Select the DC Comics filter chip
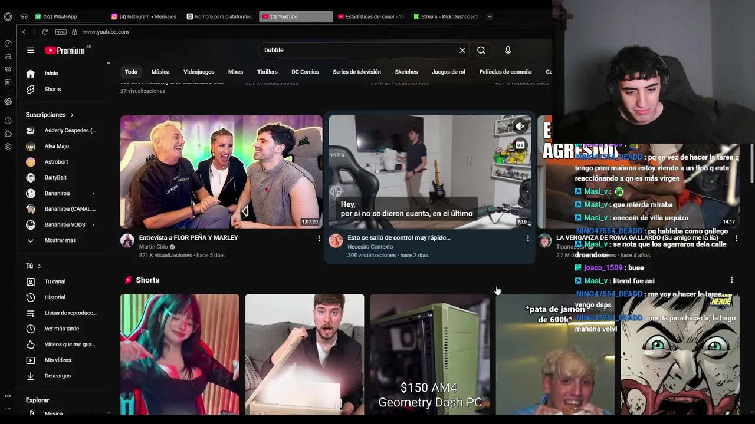755x424 pixels. click(305, 72)
